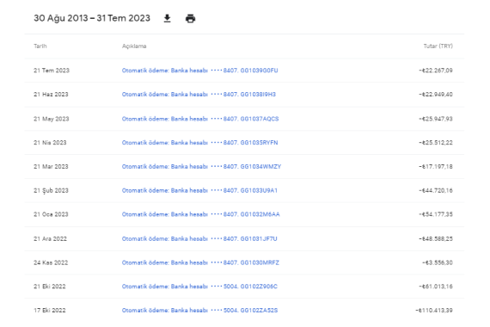Click the amount -₺54.177,35

[436, 214]
